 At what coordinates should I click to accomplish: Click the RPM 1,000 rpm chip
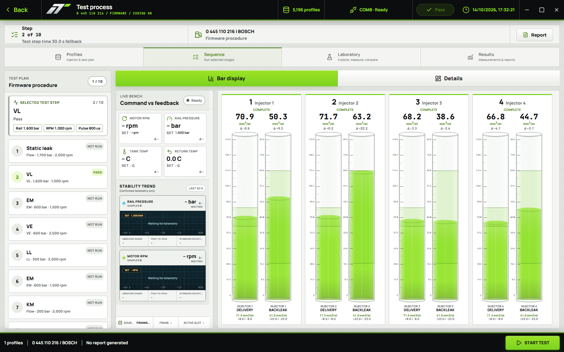tap(59, 128)
